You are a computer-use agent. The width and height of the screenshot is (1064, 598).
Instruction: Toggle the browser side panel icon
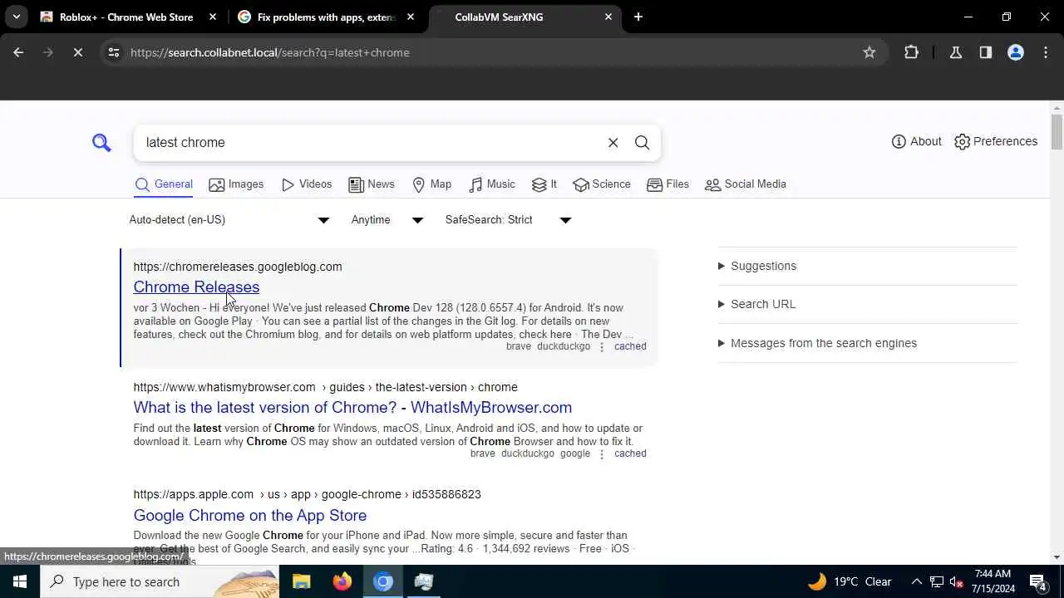986,52
